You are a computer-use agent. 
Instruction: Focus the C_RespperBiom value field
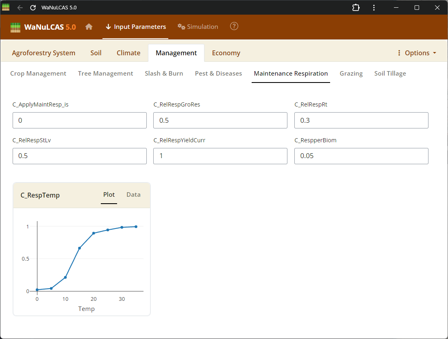[x=361, y=156]
